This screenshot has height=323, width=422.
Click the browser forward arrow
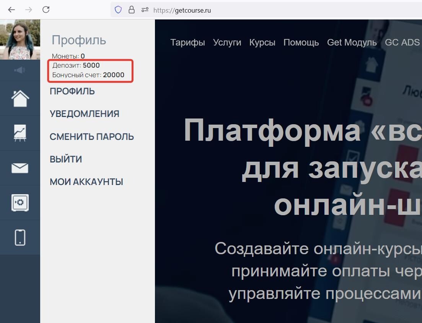point(29,10)
